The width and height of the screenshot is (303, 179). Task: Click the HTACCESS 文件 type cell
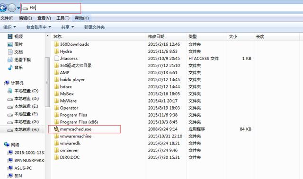(204, 59)
